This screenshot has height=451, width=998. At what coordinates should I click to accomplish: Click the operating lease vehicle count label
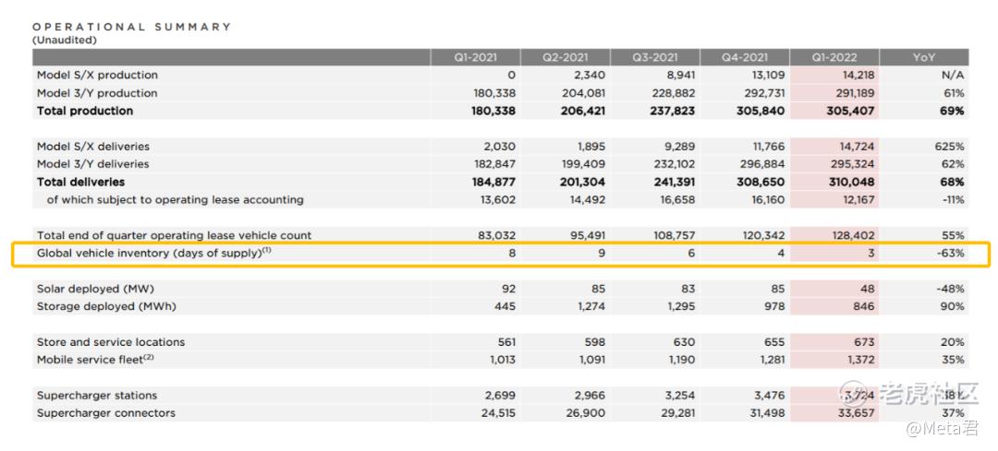click(175, 235)
